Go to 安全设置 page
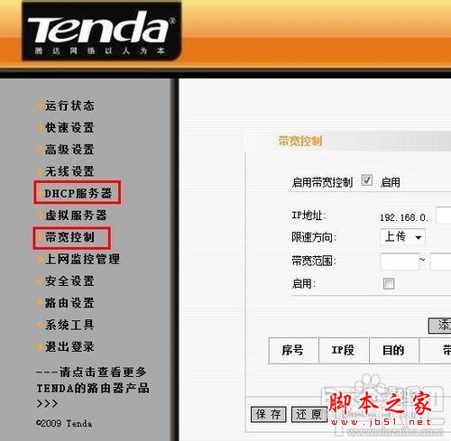Image resolution: width=451 pixels, height=441 pixels. coord(69,281)
